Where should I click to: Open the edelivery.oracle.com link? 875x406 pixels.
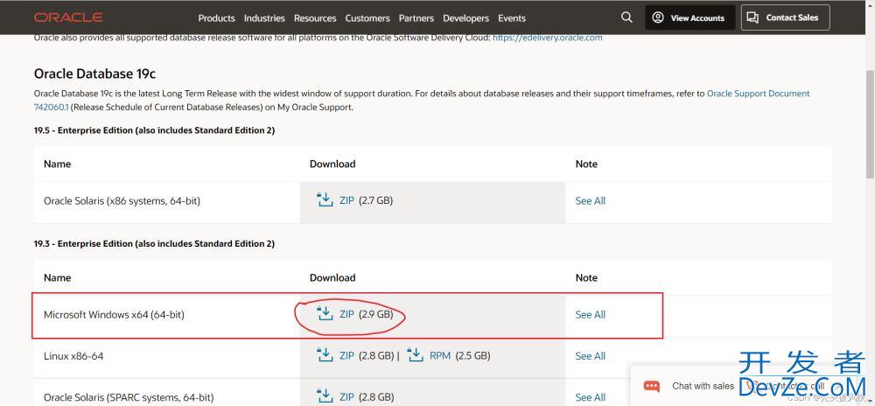pos(548,38)
